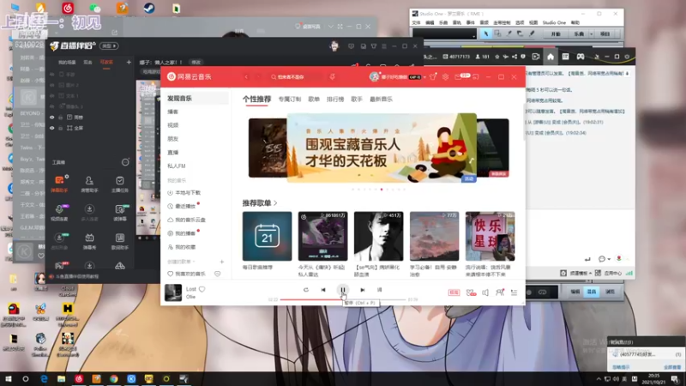Toggle the lock on 周榜 source

[x=61, y=118]
